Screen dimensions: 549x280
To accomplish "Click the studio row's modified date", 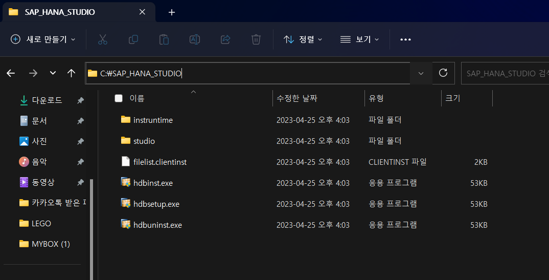I will [x=313, y=141].
